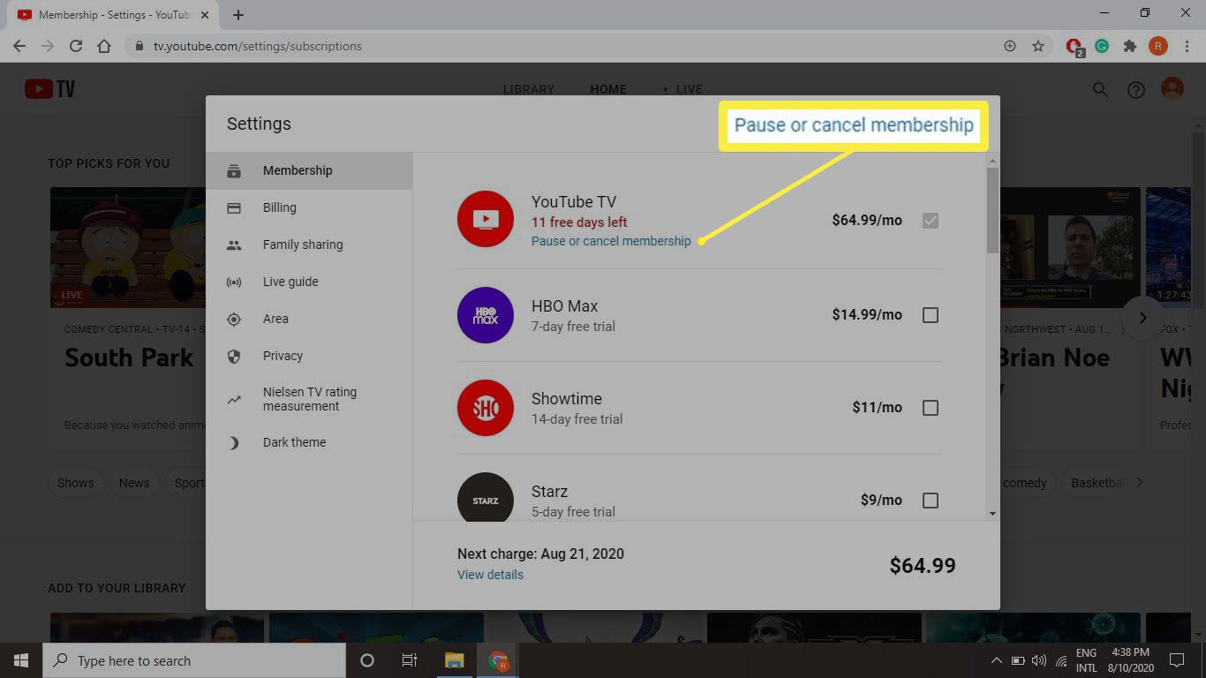Select the News category chip

[134, 483]
